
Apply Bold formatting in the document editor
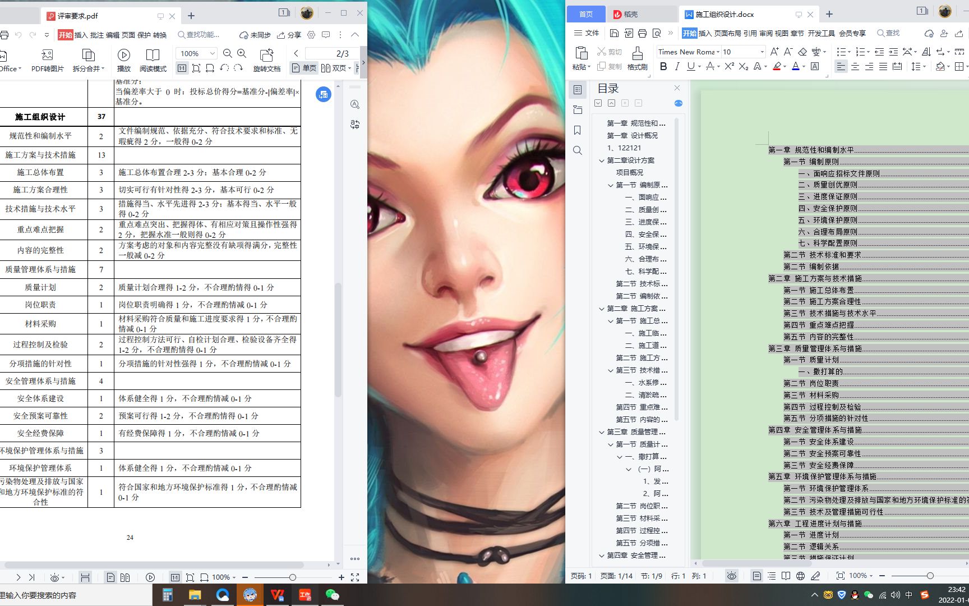click(x=663, y=66)
